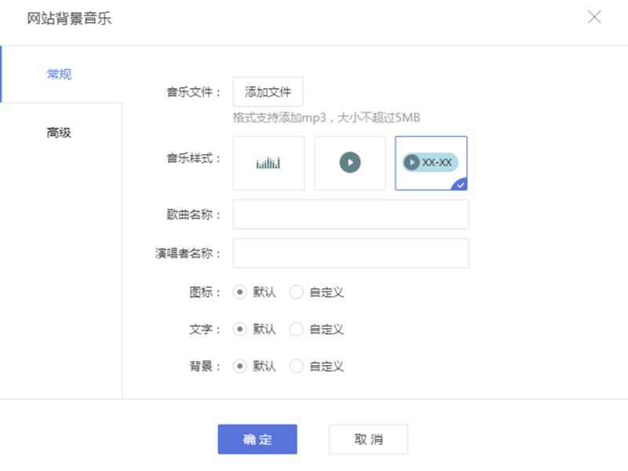
Task: Focus the 歌曲名称 input field
Action: [351, 214]
